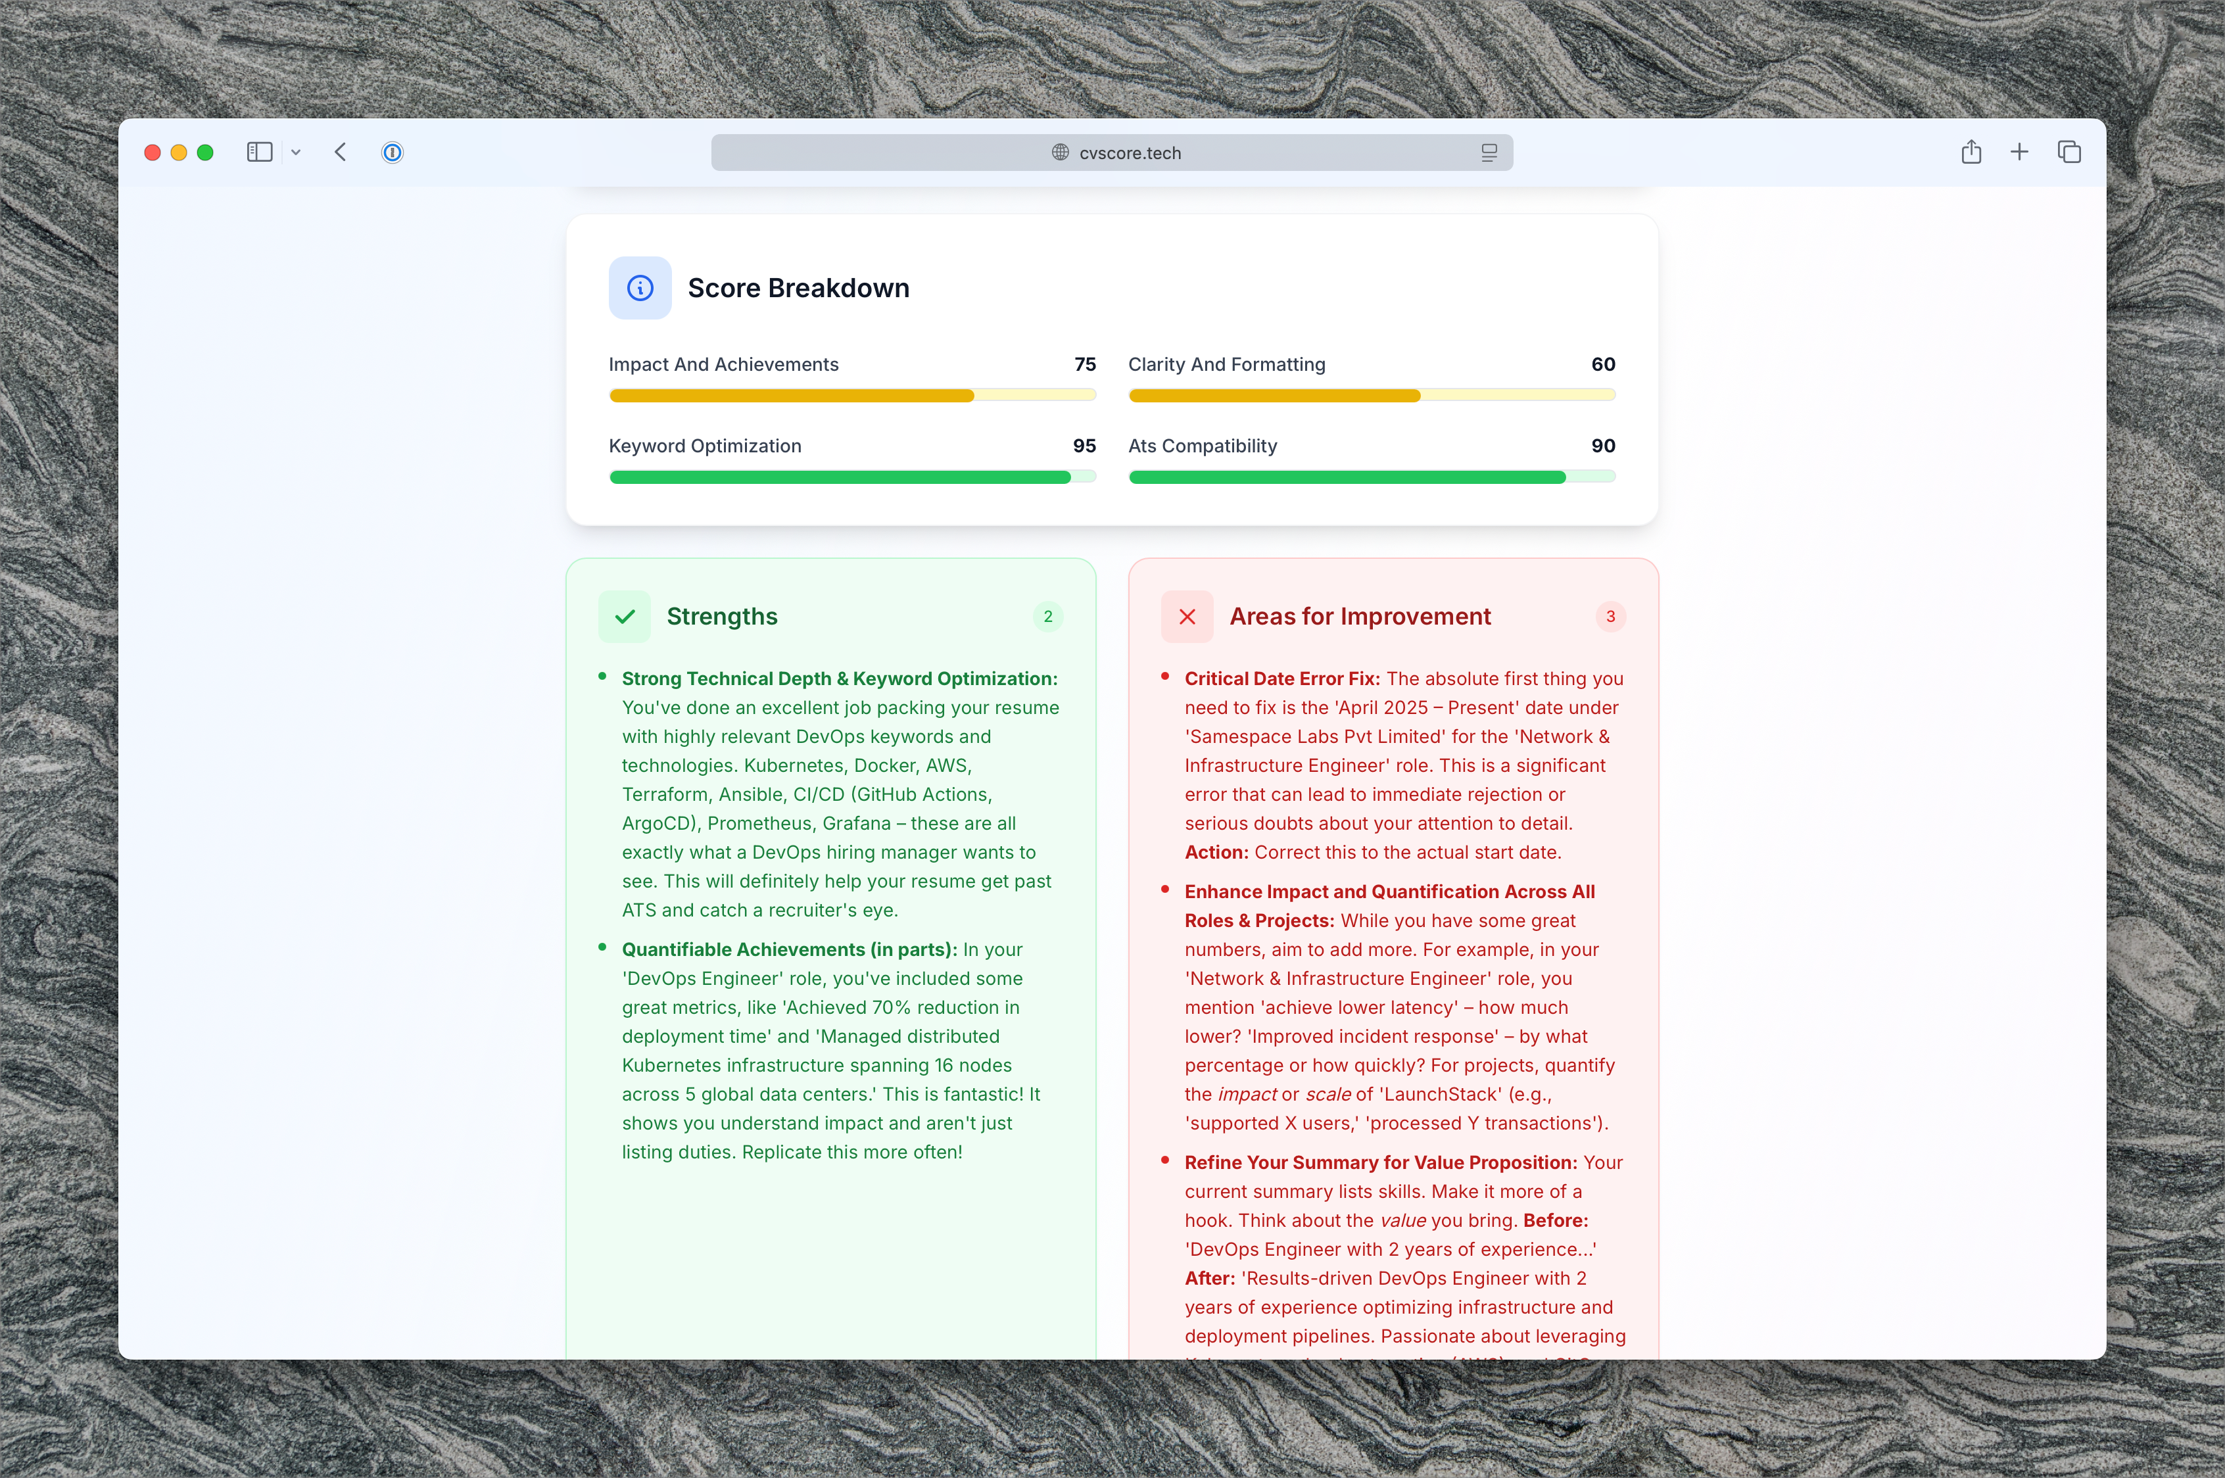Viewport: 2225px width, 1478px height.
Task: Click the score value 90
Action: point(1603,446)
